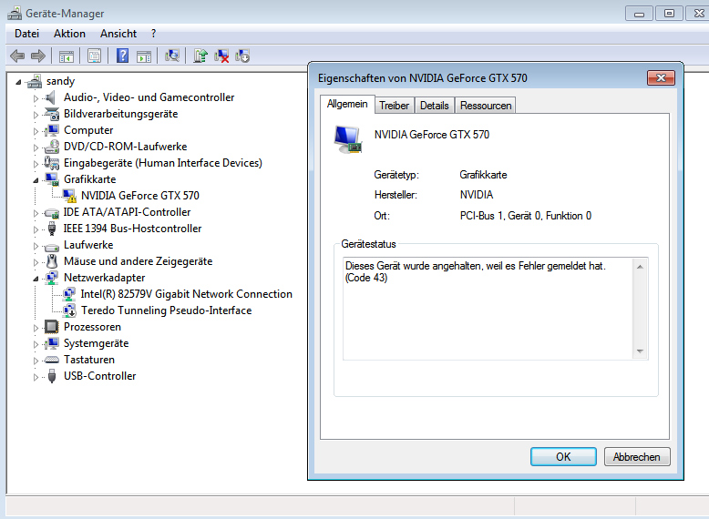Click the Back arrow toolbar icon
Viewport: 709px width, 519px height.
click(x=17, y=56)
